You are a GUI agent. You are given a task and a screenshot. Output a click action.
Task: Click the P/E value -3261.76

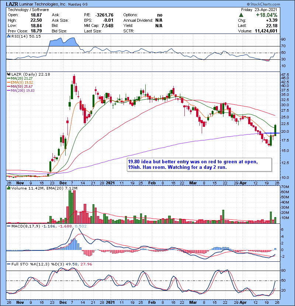click(x=104, y=15)
